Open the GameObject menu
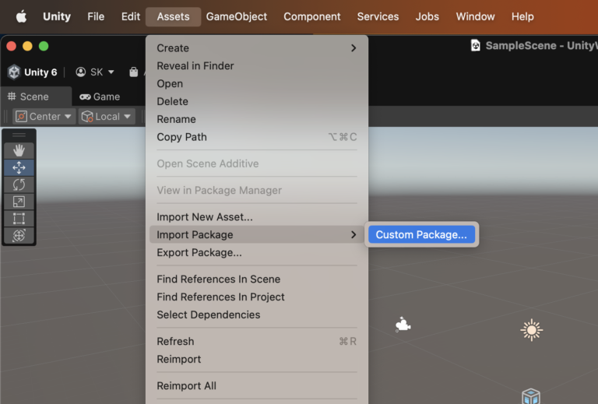Screen dimensions: 598x404 236,16
